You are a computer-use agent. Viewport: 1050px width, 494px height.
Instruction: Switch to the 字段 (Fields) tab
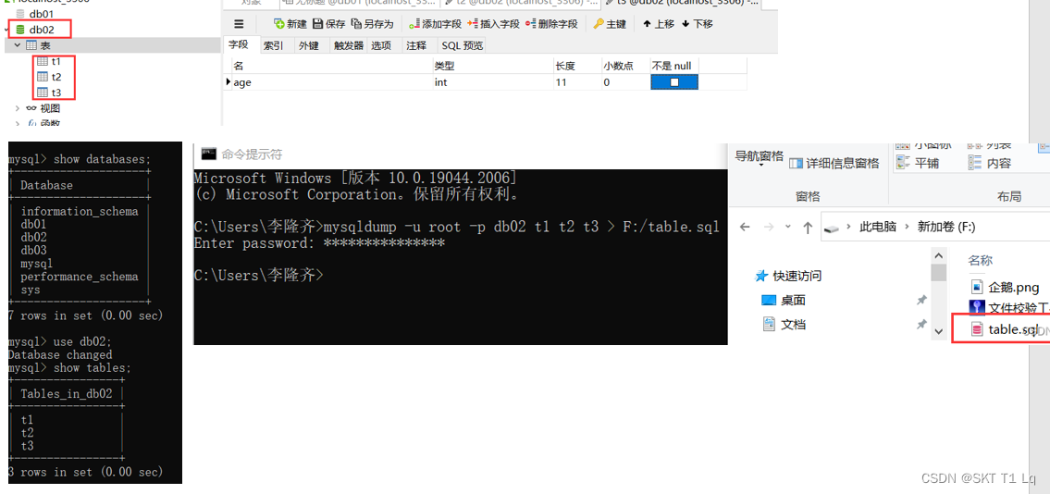(x=239, y=44)
